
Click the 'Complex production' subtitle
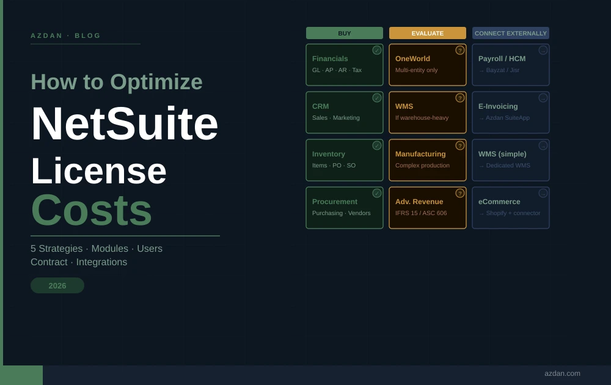422,165
